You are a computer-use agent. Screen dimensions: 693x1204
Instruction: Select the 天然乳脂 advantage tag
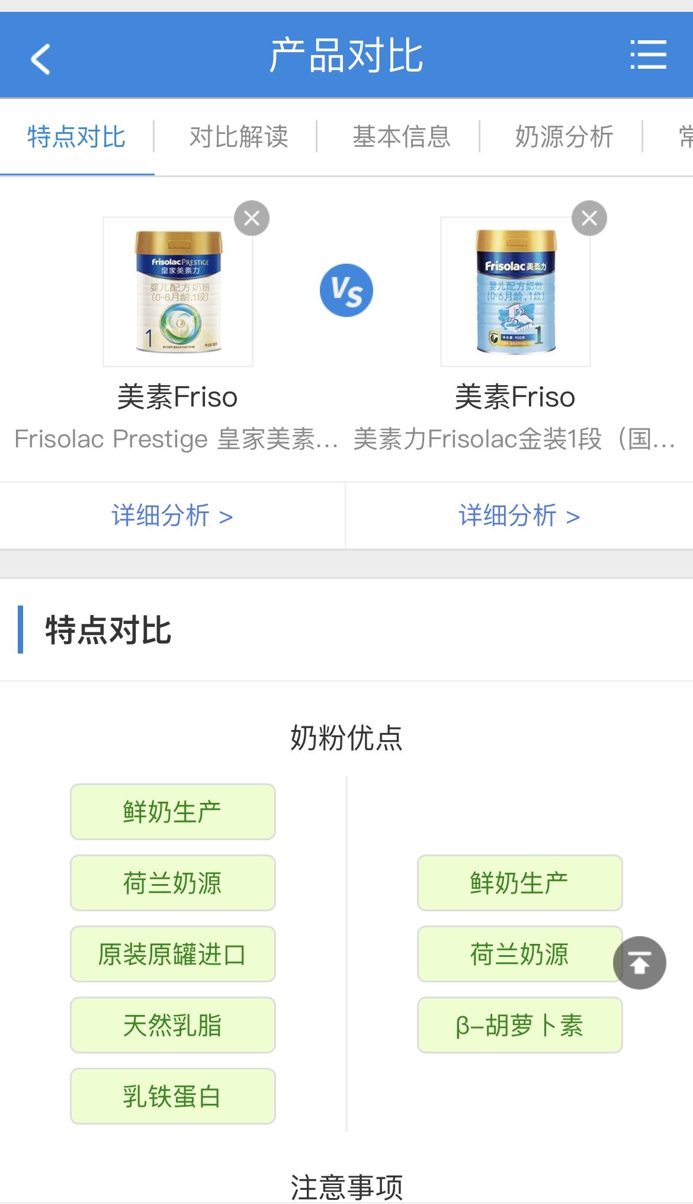(172, 1025)
